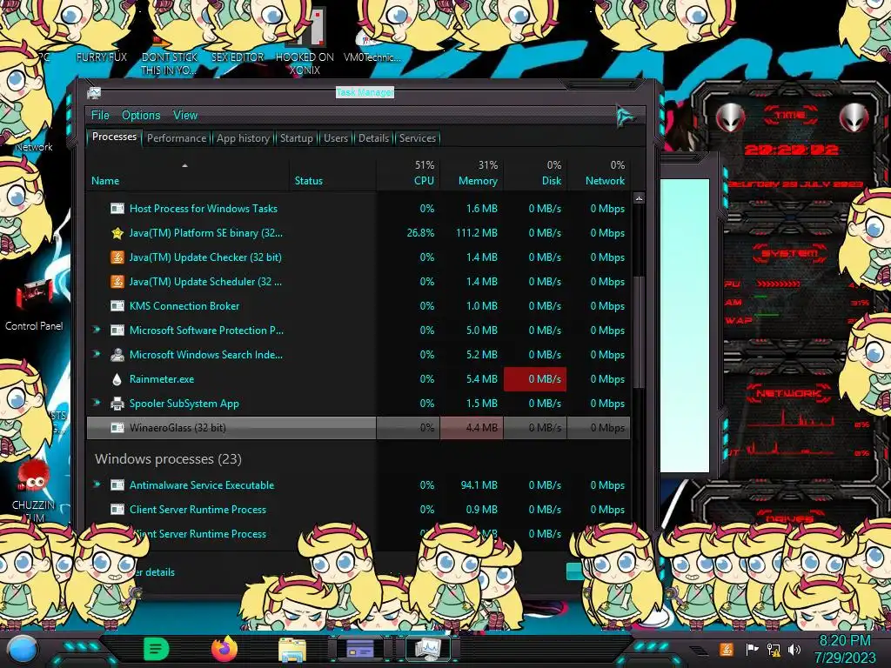This screenshot has width=891, height=668.
Task: Click the volume speaker tray icon
Action: pos(794,649)
